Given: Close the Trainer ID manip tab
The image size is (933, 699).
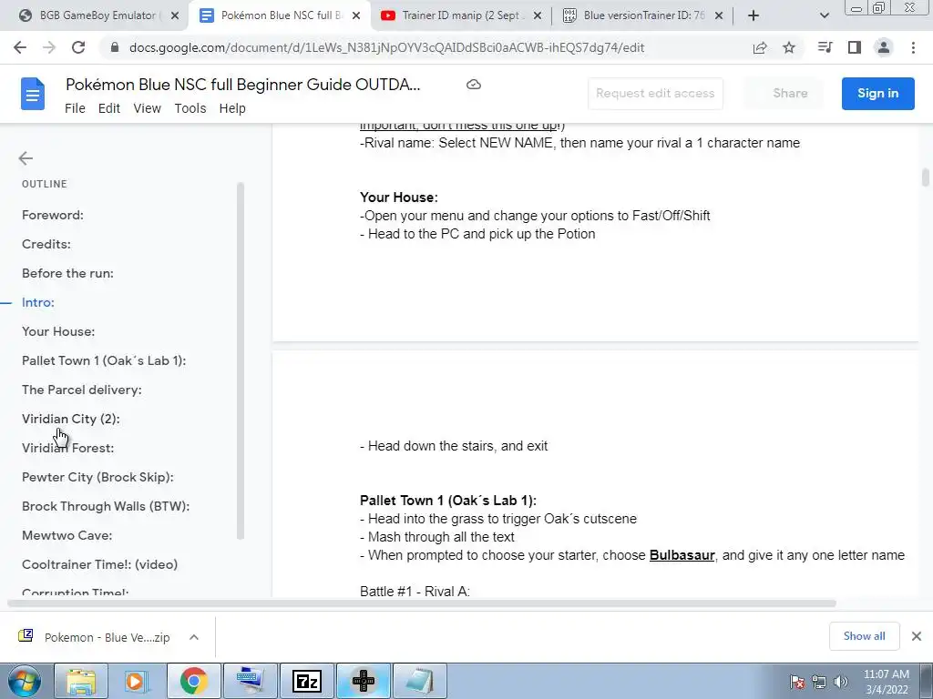Looking at the screenshot, I should (538, 15).
